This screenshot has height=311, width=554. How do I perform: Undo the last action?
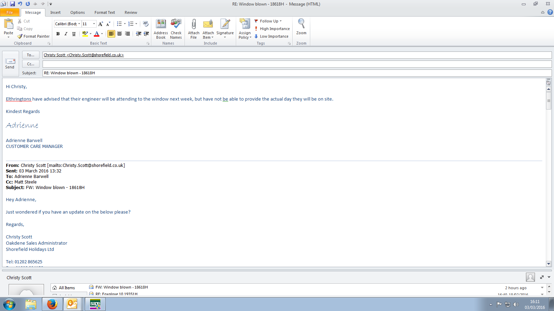click(x=20, y=4)
